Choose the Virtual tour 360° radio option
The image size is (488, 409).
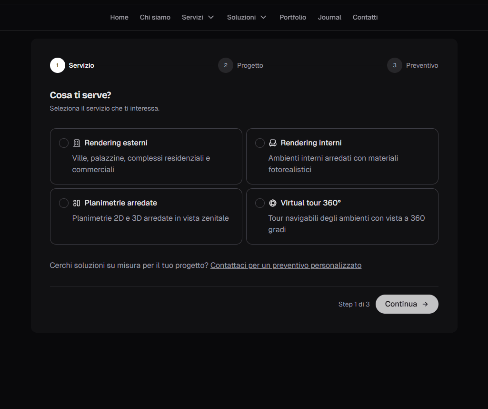(260, 203)
